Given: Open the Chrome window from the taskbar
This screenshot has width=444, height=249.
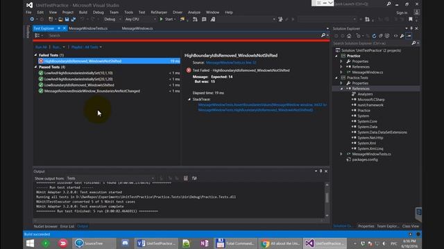Looking at the screenshot, I should click(x=280, y=243).
